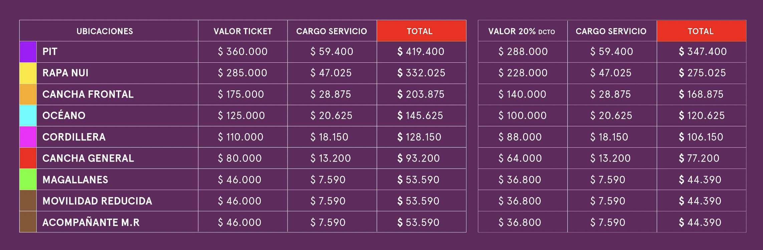
Task: Select the $ 332.025 total for RAPA NUI
Action: (x=421, y=73)
